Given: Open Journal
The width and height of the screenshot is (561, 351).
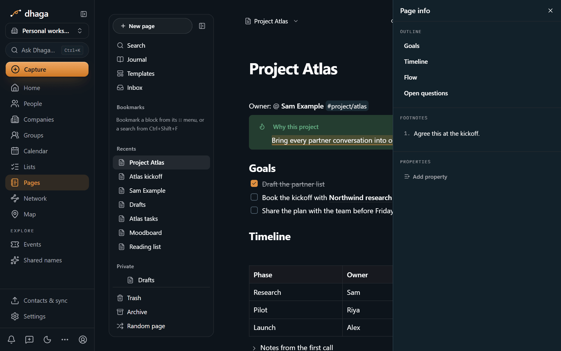Looking at the screenshot, I should [161, 59].
